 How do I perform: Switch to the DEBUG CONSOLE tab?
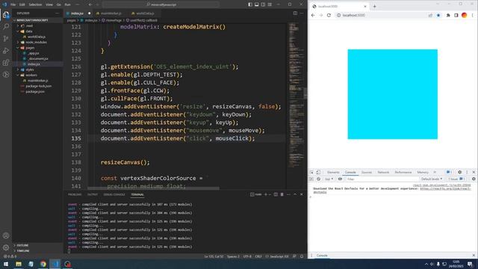pyautogui.click(x=114, y=194)
